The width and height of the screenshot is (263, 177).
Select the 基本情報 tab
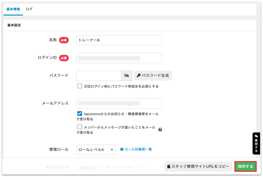point(13,9)
